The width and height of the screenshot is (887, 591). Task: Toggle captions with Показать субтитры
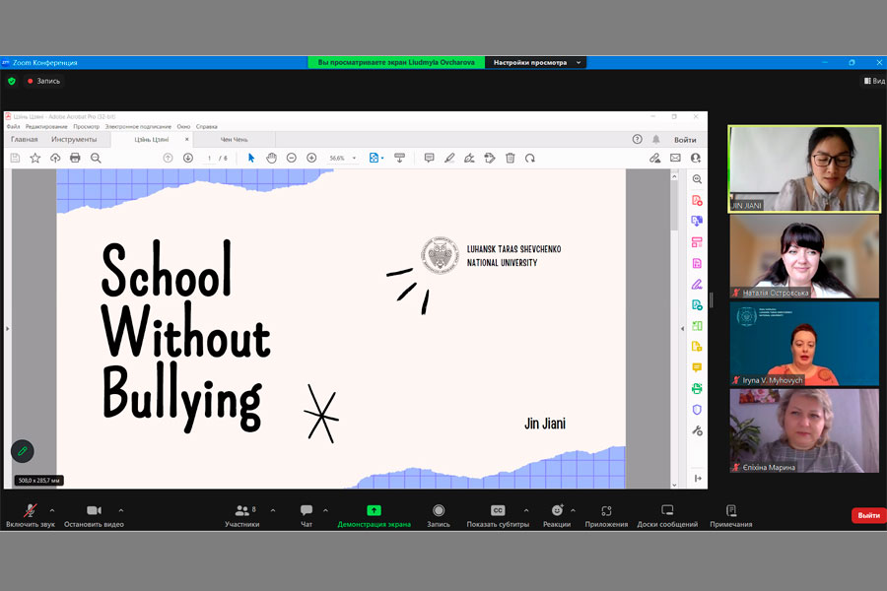tap(498, 510)
